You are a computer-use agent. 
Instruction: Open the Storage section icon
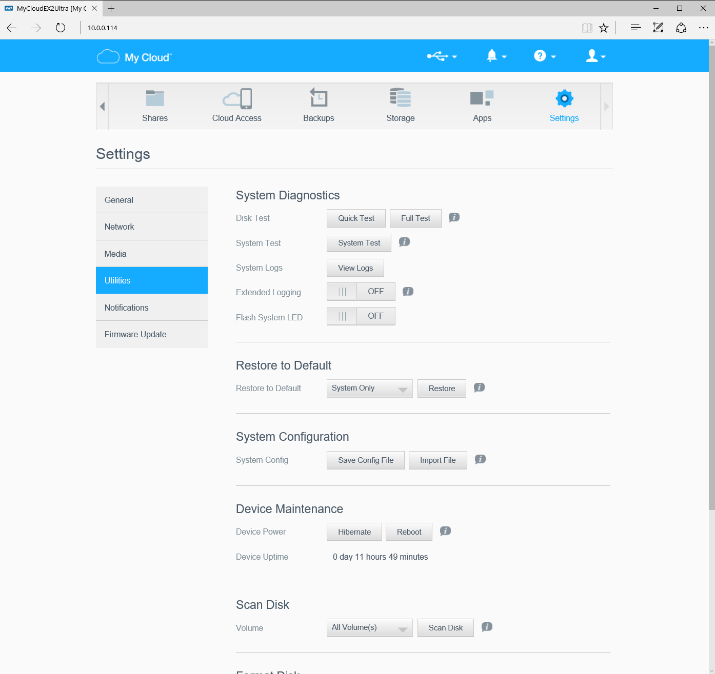(x=400, y=98)
